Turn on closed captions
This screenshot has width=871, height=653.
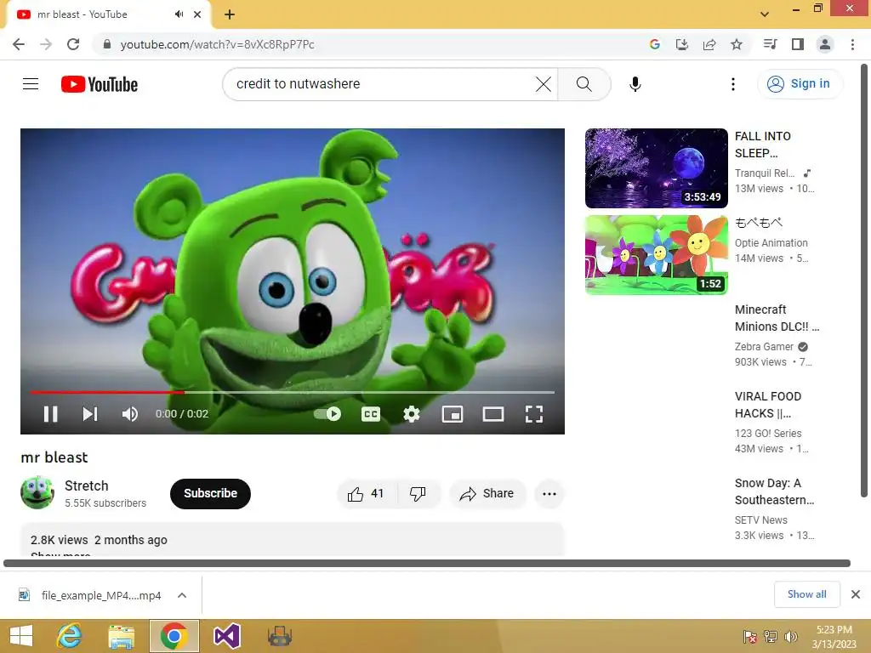pos(371,414)
